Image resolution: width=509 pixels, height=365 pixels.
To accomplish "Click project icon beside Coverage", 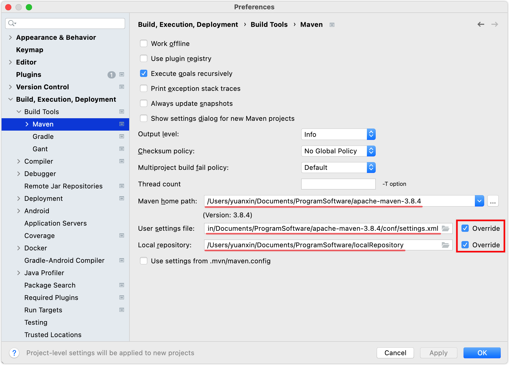I will click(122, 236).
